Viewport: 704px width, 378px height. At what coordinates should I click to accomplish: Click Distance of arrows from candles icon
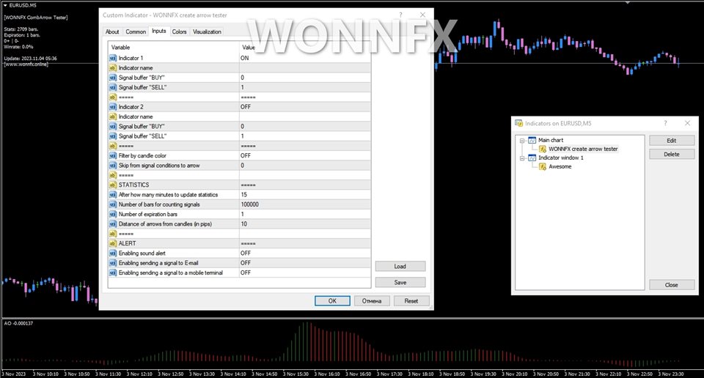click(113, 223)
